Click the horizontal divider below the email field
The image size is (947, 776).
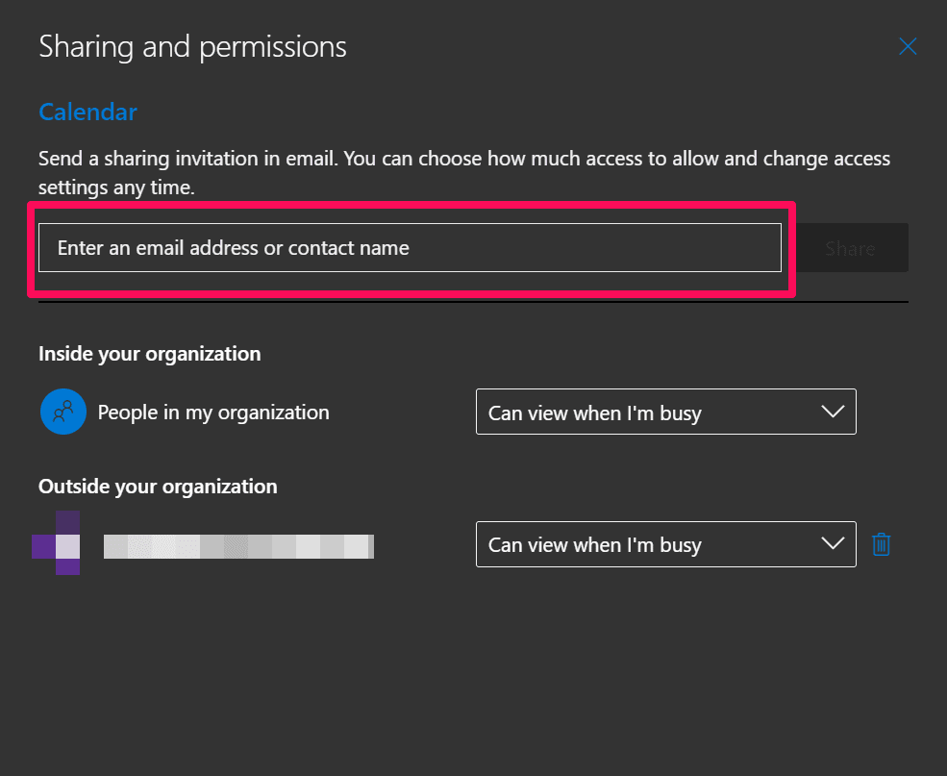(473, 303)
